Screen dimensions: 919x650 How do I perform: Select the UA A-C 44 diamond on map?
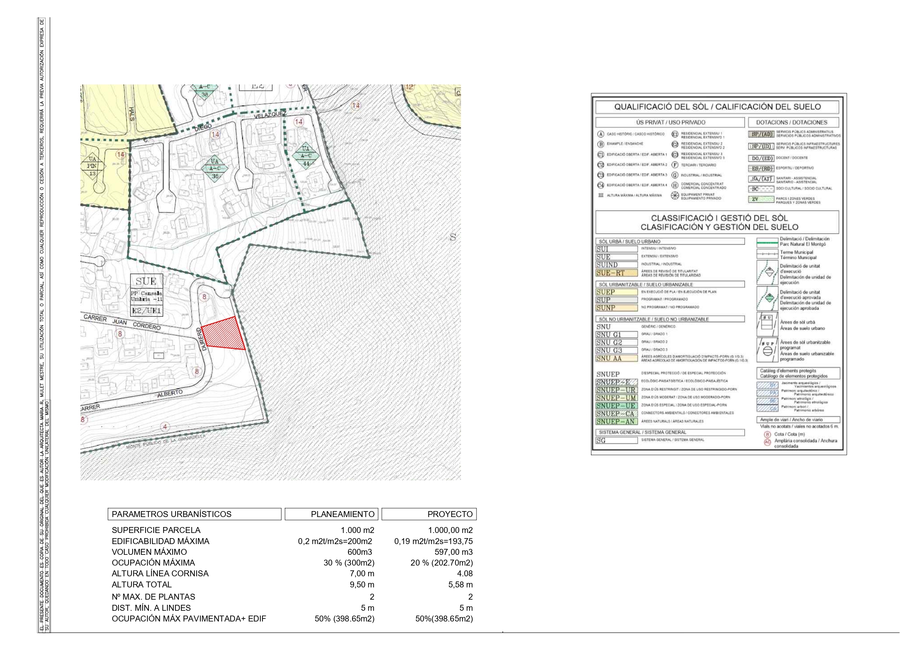tap(306, 156)
